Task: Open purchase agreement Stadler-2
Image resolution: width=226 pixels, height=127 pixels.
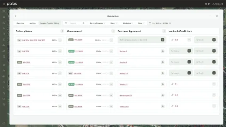Action: click(x=124, y=84)
